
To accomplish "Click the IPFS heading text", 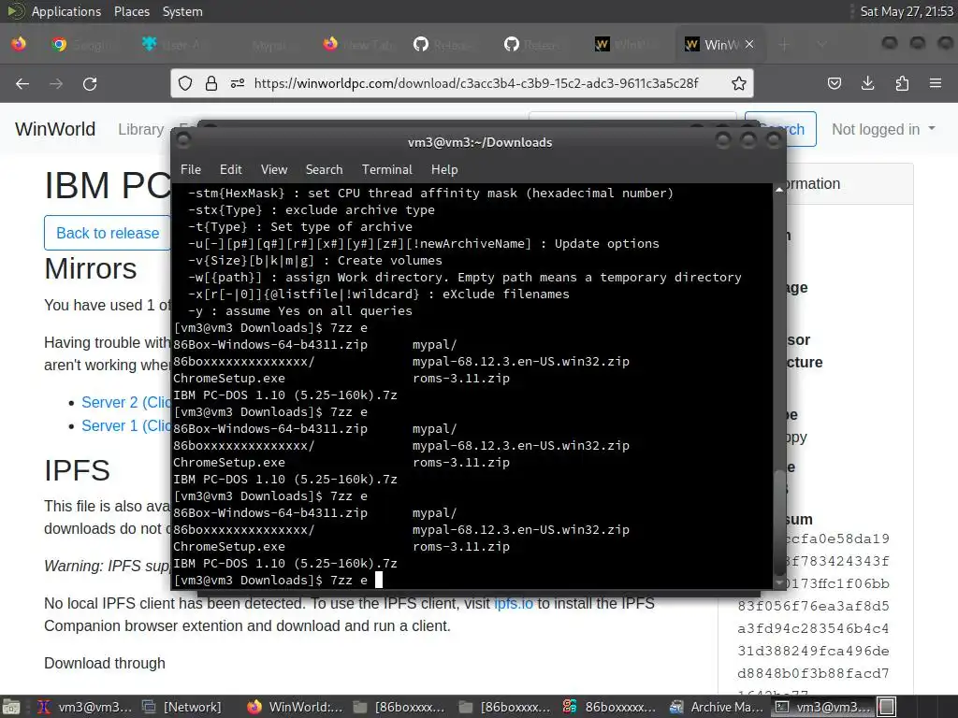I will (77, 471).
